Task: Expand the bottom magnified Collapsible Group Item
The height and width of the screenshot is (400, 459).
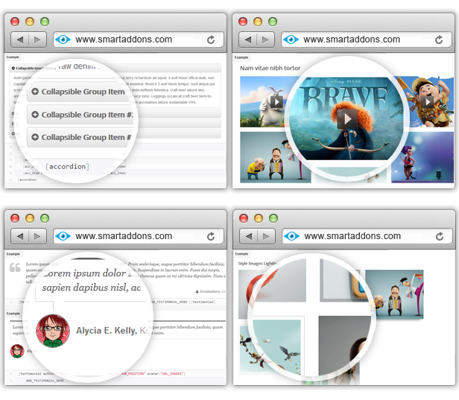Action: 80,137
